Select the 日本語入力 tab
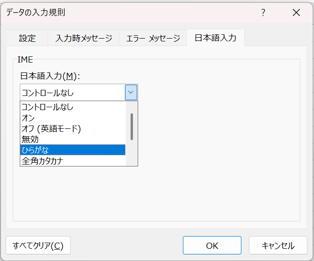The image size is (314, 261). (x=215, y=38)
